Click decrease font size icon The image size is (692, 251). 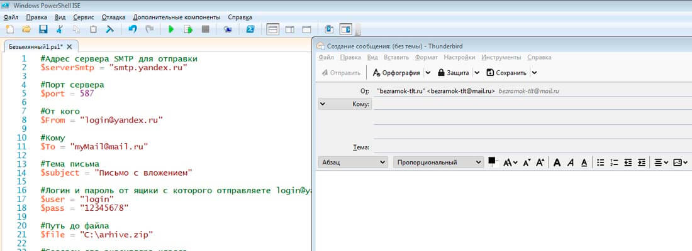[527, 163]
